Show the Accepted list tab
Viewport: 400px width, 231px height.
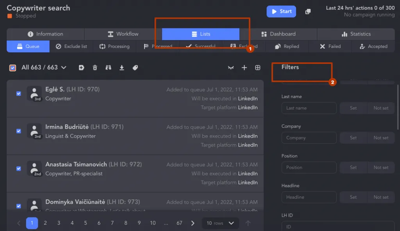[373, 46]
